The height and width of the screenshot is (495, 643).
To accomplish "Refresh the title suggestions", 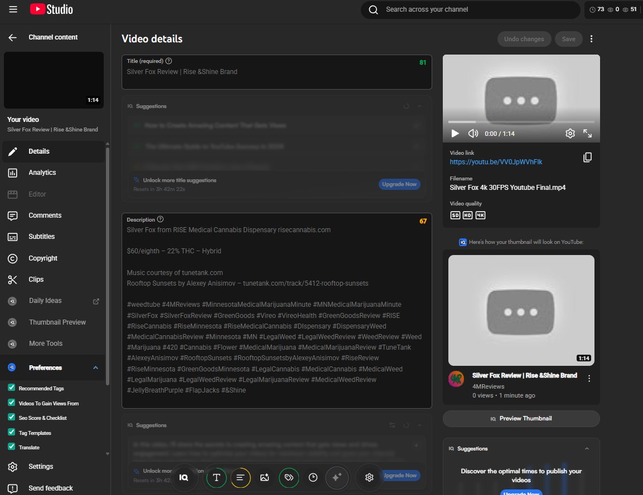I will [x=406, y=106].
